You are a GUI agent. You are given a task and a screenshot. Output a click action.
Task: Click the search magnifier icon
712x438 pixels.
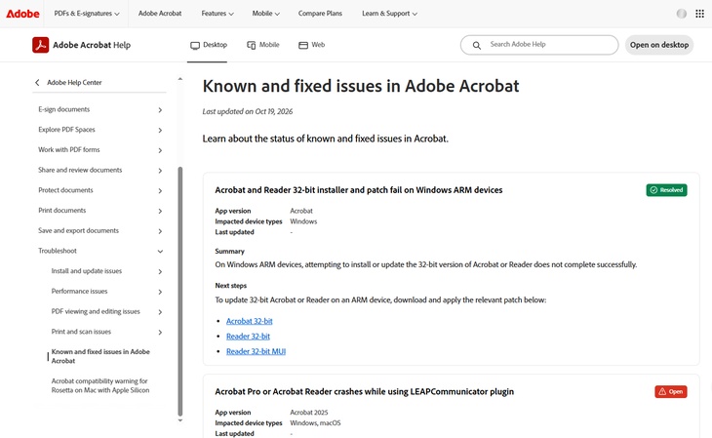[x=476, y=45]
